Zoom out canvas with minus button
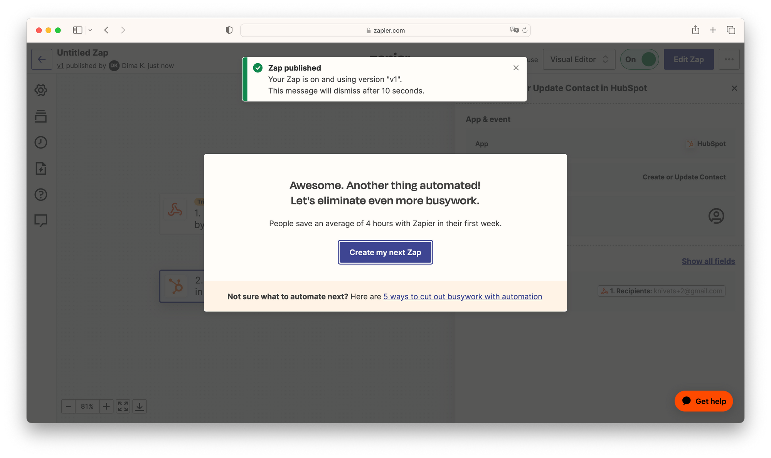This screenshot has height=458, width=771. 68,406
